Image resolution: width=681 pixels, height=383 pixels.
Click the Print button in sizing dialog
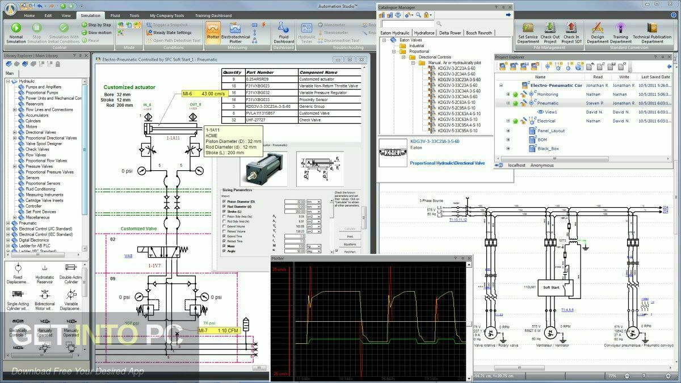350,237
